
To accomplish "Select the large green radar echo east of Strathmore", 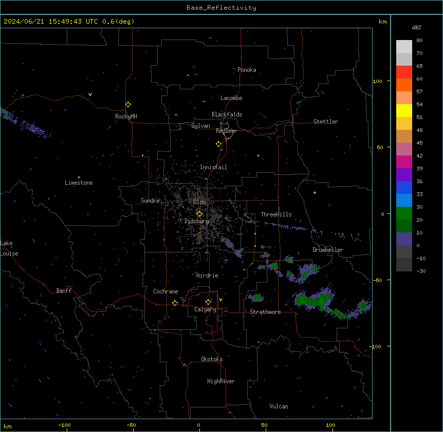I will [x=315, y=300].
